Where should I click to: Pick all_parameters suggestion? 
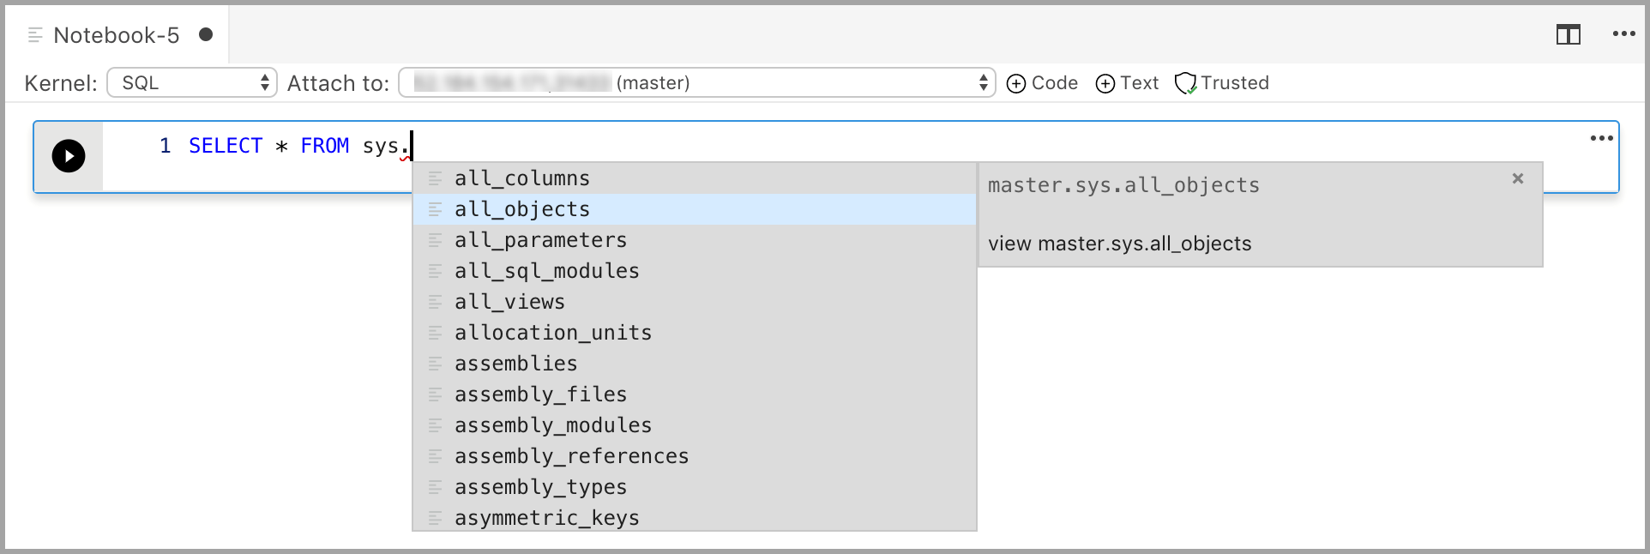coord(540,240)
